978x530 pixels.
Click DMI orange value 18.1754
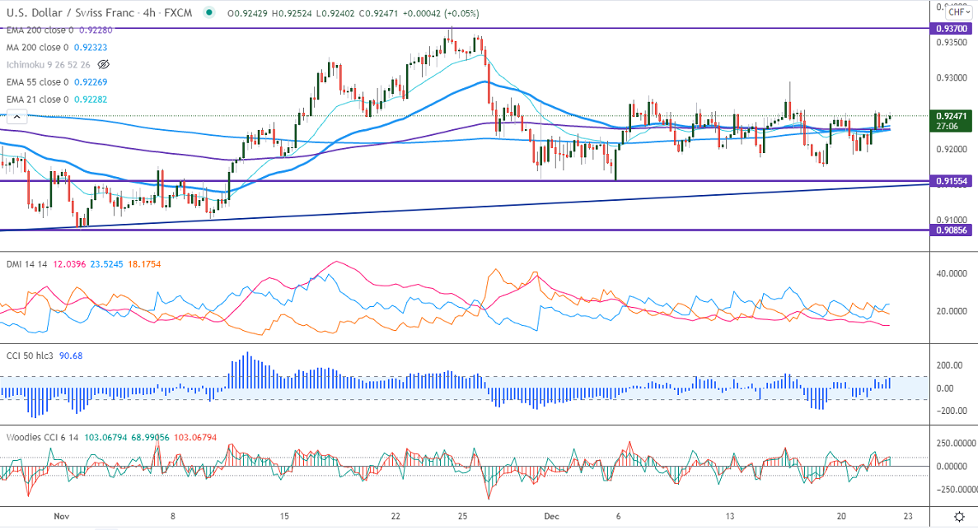(144, 264)
